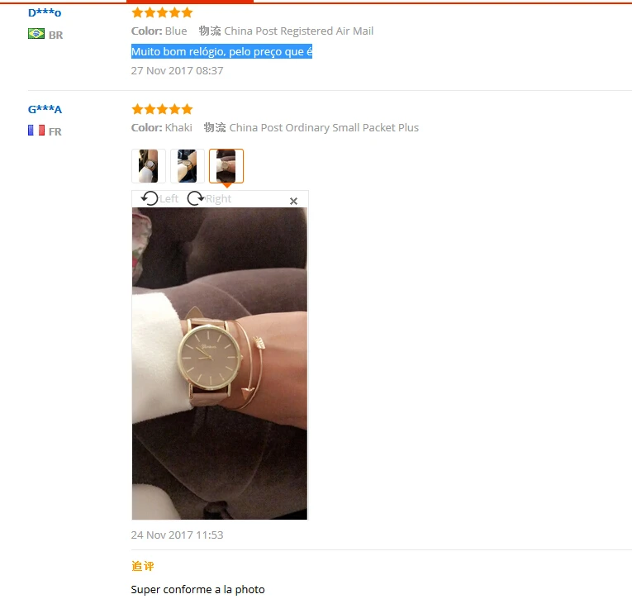Click the five-star rating of D***o's review
632x599 pixels.
163,12
